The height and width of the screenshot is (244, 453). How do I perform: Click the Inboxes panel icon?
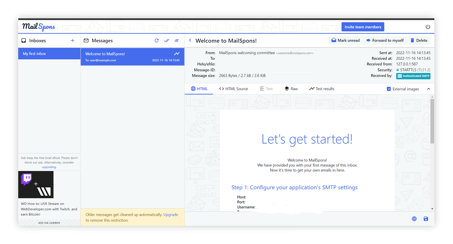pos(24,40)
